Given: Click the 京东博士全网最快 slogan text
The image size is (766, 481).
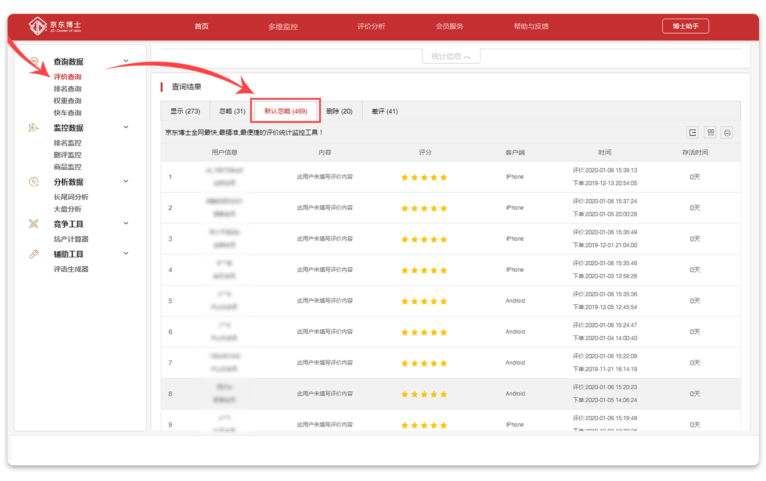Looking at the screenshot, I should pos(244,133).
